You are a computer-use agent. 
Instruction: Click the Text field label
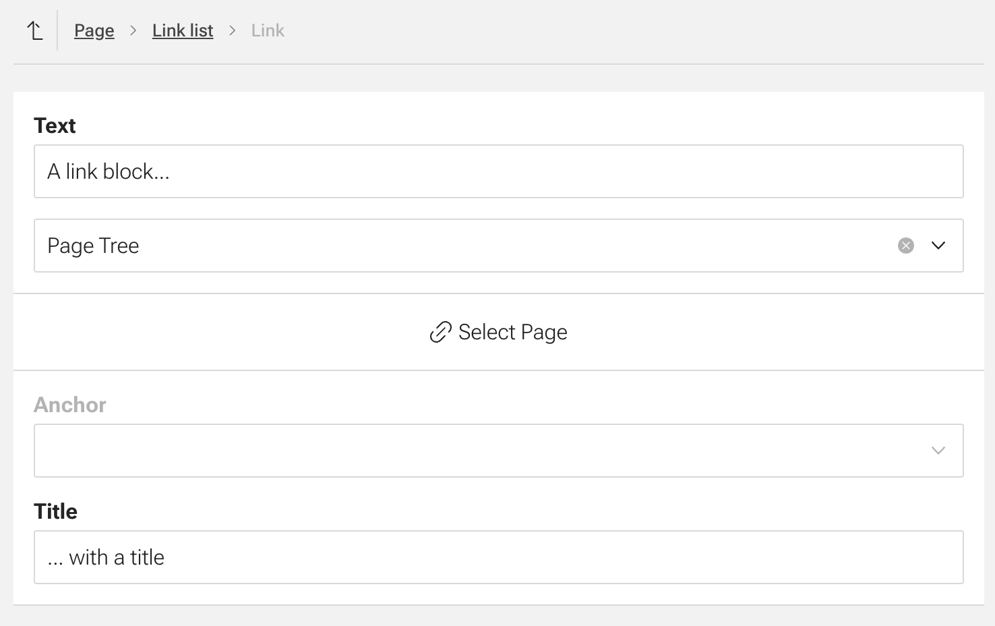pyautogui.click(x=55, y=125)
